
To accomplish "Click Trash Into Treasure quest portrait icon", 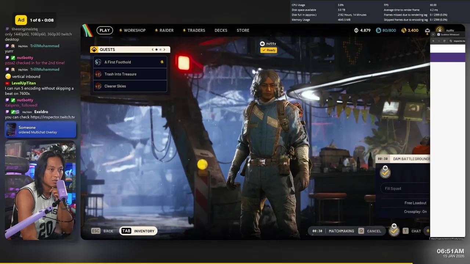I will click(98, 74).
